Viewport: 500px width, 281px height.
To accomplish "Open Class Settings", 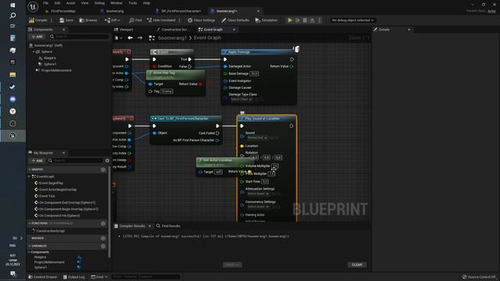I will pyautogui.click(x=202, y=20).
